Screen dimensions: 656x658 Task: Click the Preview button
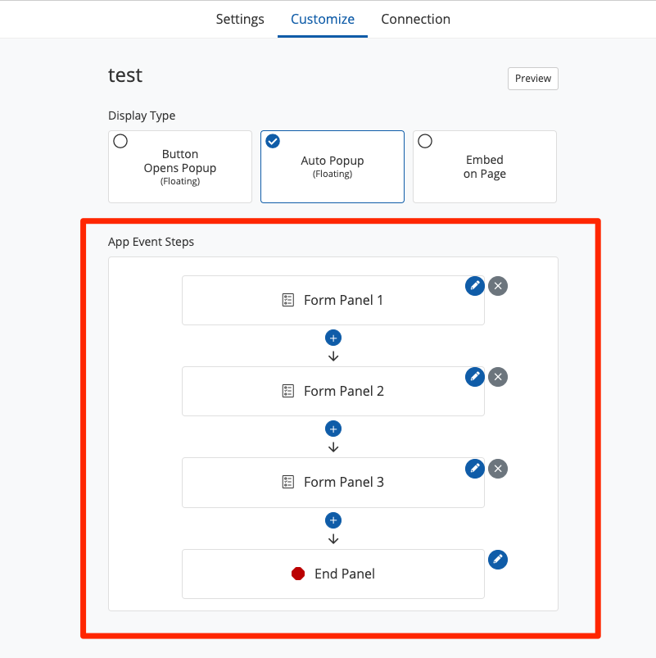[533, 79]
